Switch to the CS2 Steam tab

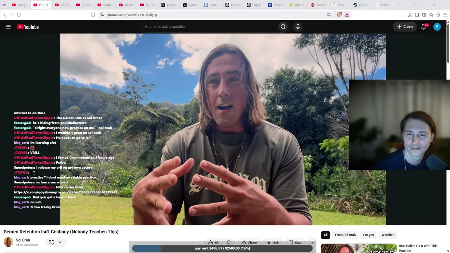click(361, 5)
